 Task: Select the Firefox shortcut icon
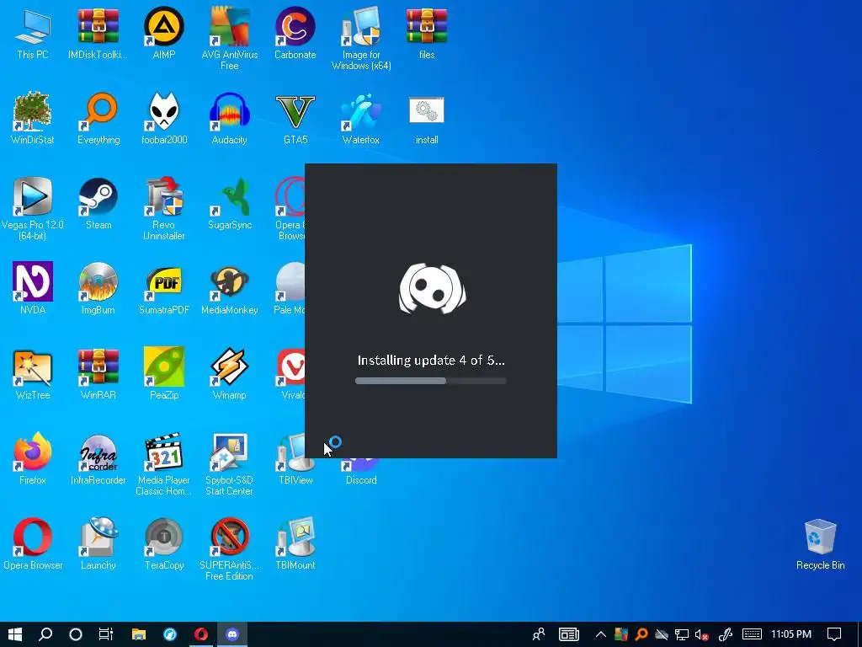click(x=33, y=452)
